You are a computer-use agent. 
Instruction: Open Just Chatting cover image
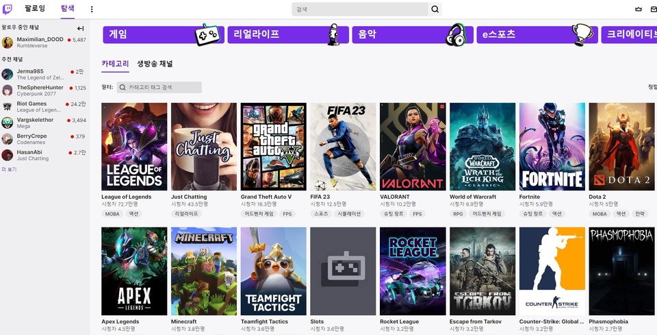(x=204, y=147)
